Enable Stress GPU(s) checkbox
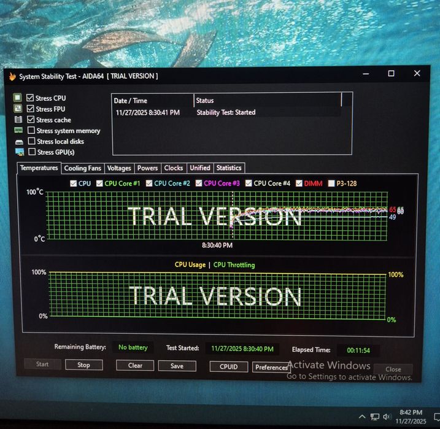This screenshot has width=440, height=429. (32, 152)
